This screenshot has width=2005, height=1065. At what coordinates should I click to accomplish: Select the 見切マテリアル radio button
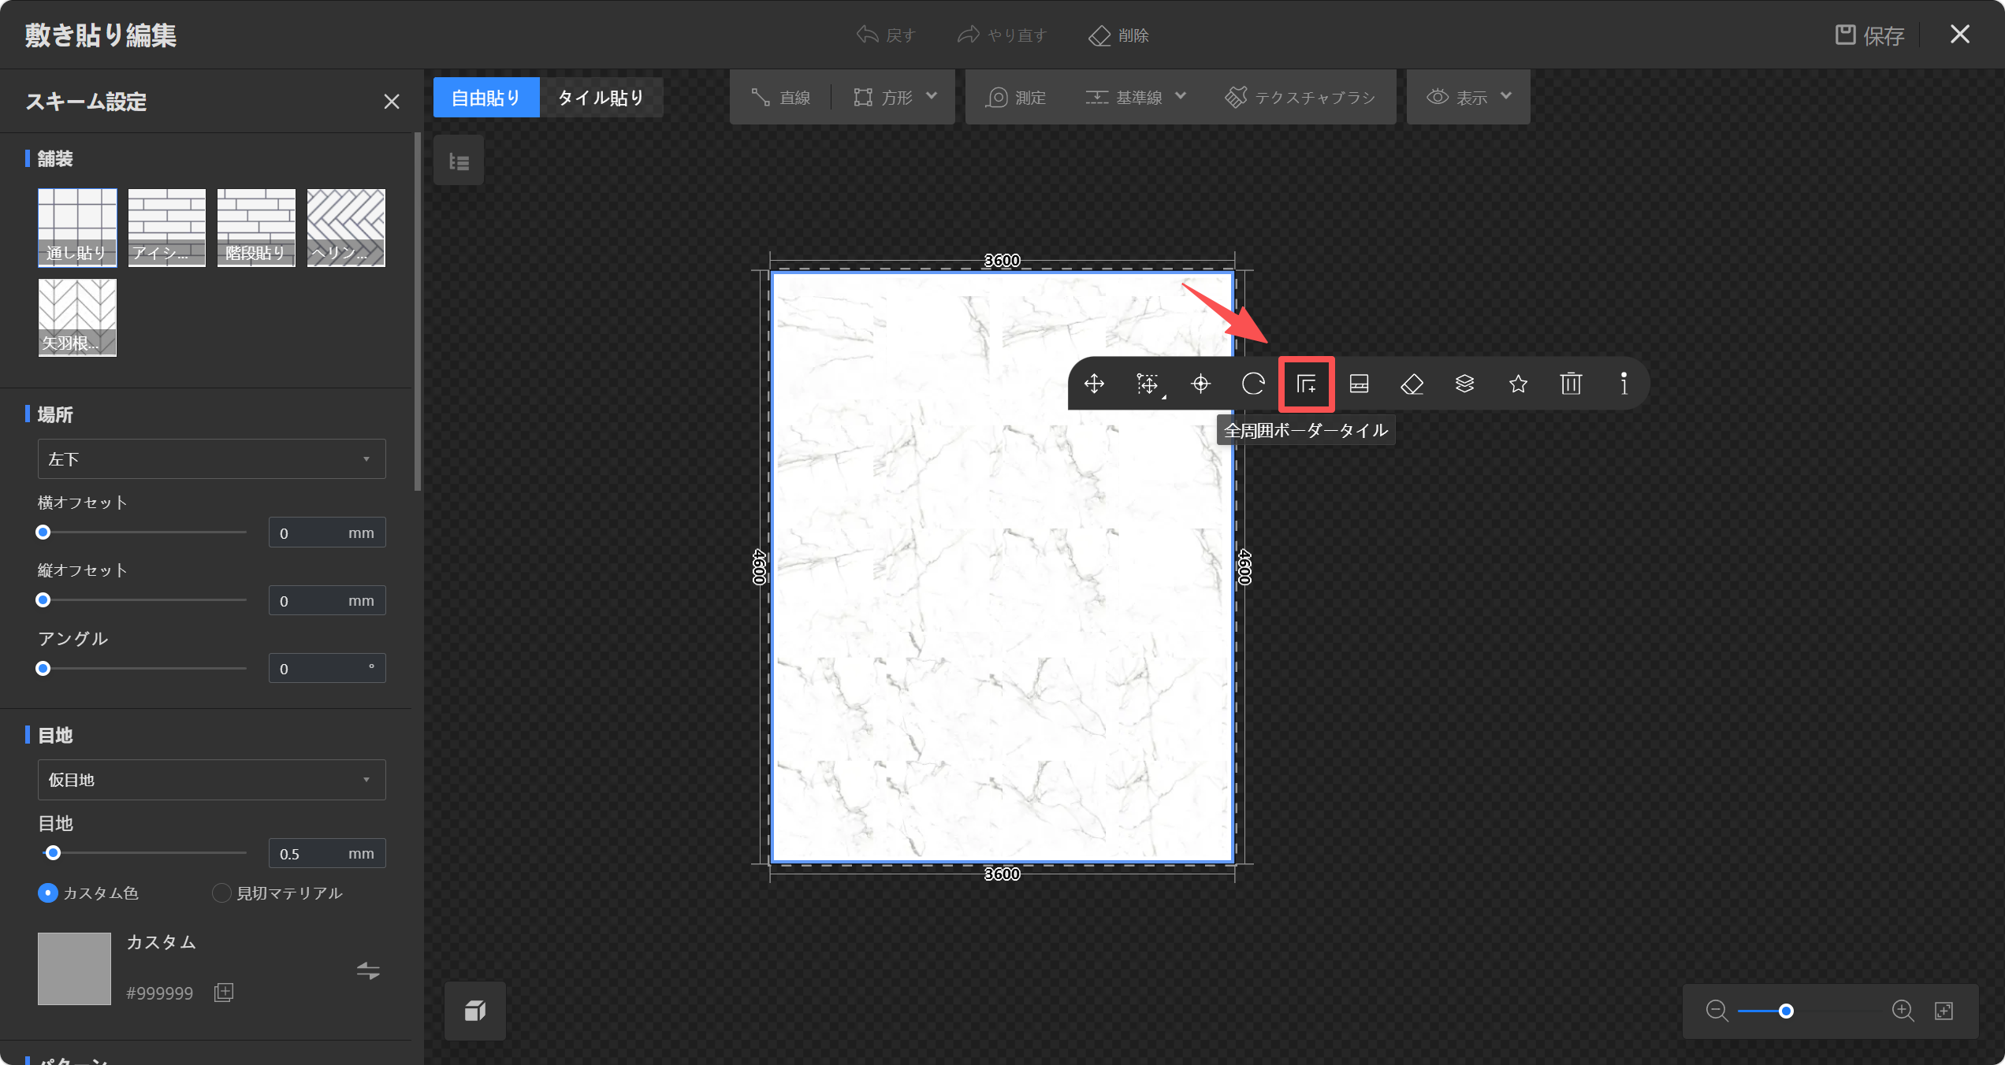(x=221, y=892)
